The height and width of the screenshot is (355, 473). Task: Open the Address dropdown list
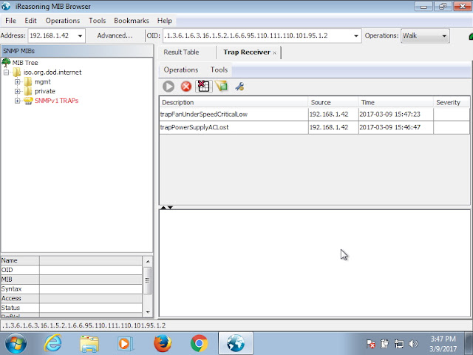pyautogui.click(x=80, y=35)
